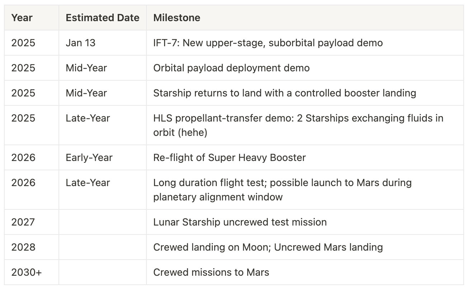468x289 pixels.
Task: Select the Long duration flight test cell
Action: click(x=305, y=190)
